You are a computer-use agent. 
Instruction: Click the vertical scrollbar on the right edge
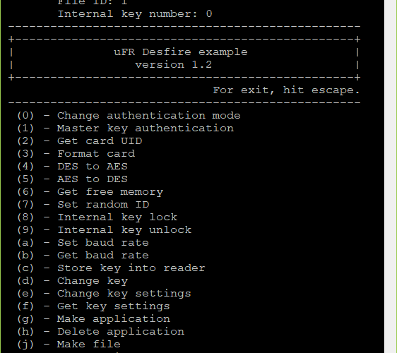391,176
